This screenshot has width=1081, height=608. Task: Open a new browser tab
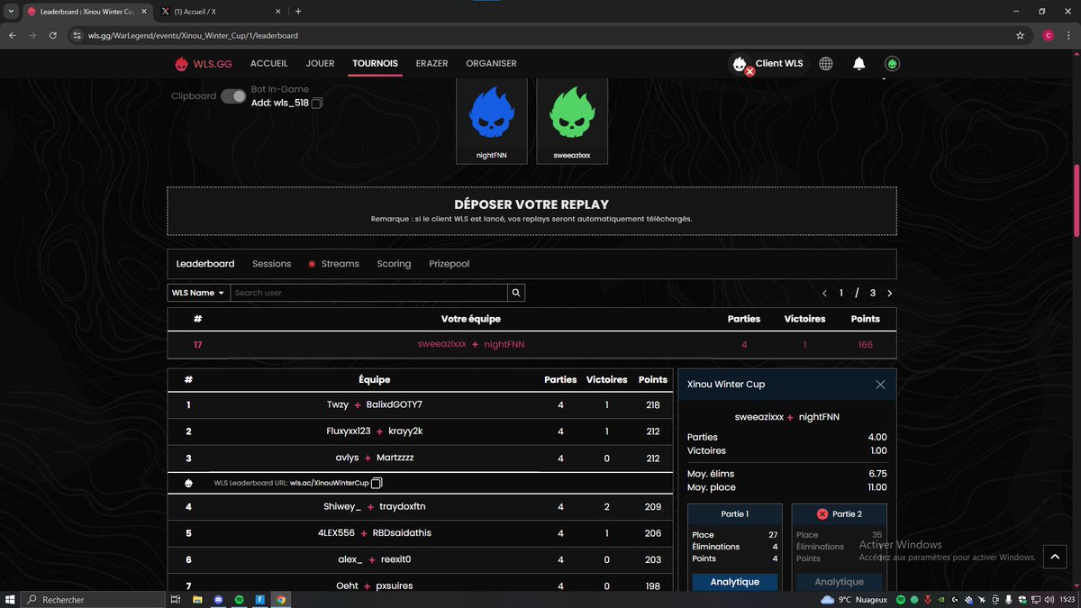click(x=298, y=12)
